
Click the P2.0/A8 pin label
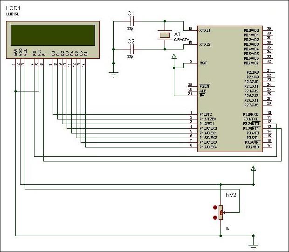click(x=253, y=72)
